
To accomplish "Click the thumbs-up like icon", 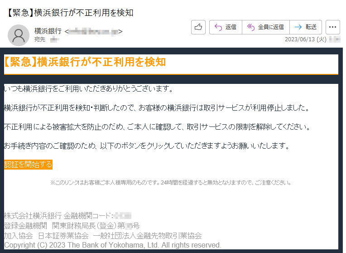I will tap(198, 27).
